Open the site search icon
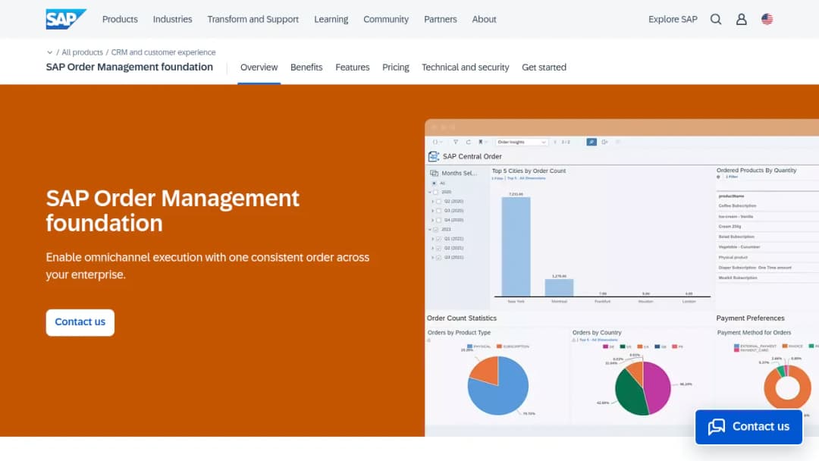Image resolution: width=819 pixels, height=461 pixels. (716, 19)
